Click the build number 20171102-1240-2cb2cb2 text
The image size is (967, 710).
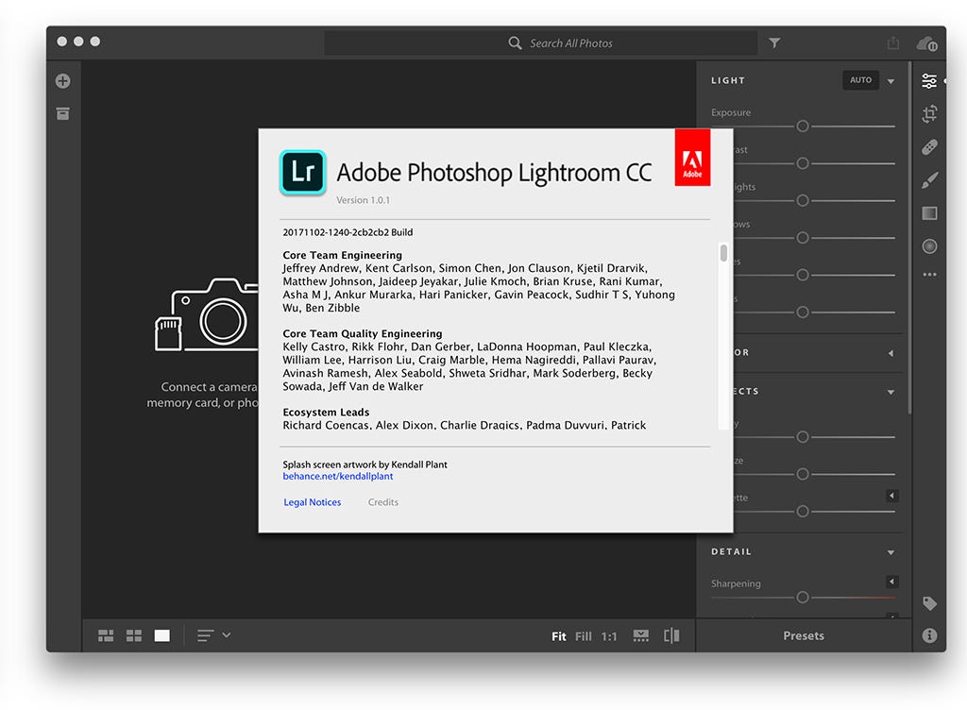(x=348, y=232)
